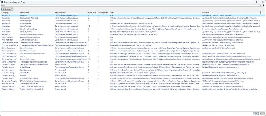Click the Properties cell of the AllAppsList row
This screenshot has width=266, height=116.
point(217,15)
